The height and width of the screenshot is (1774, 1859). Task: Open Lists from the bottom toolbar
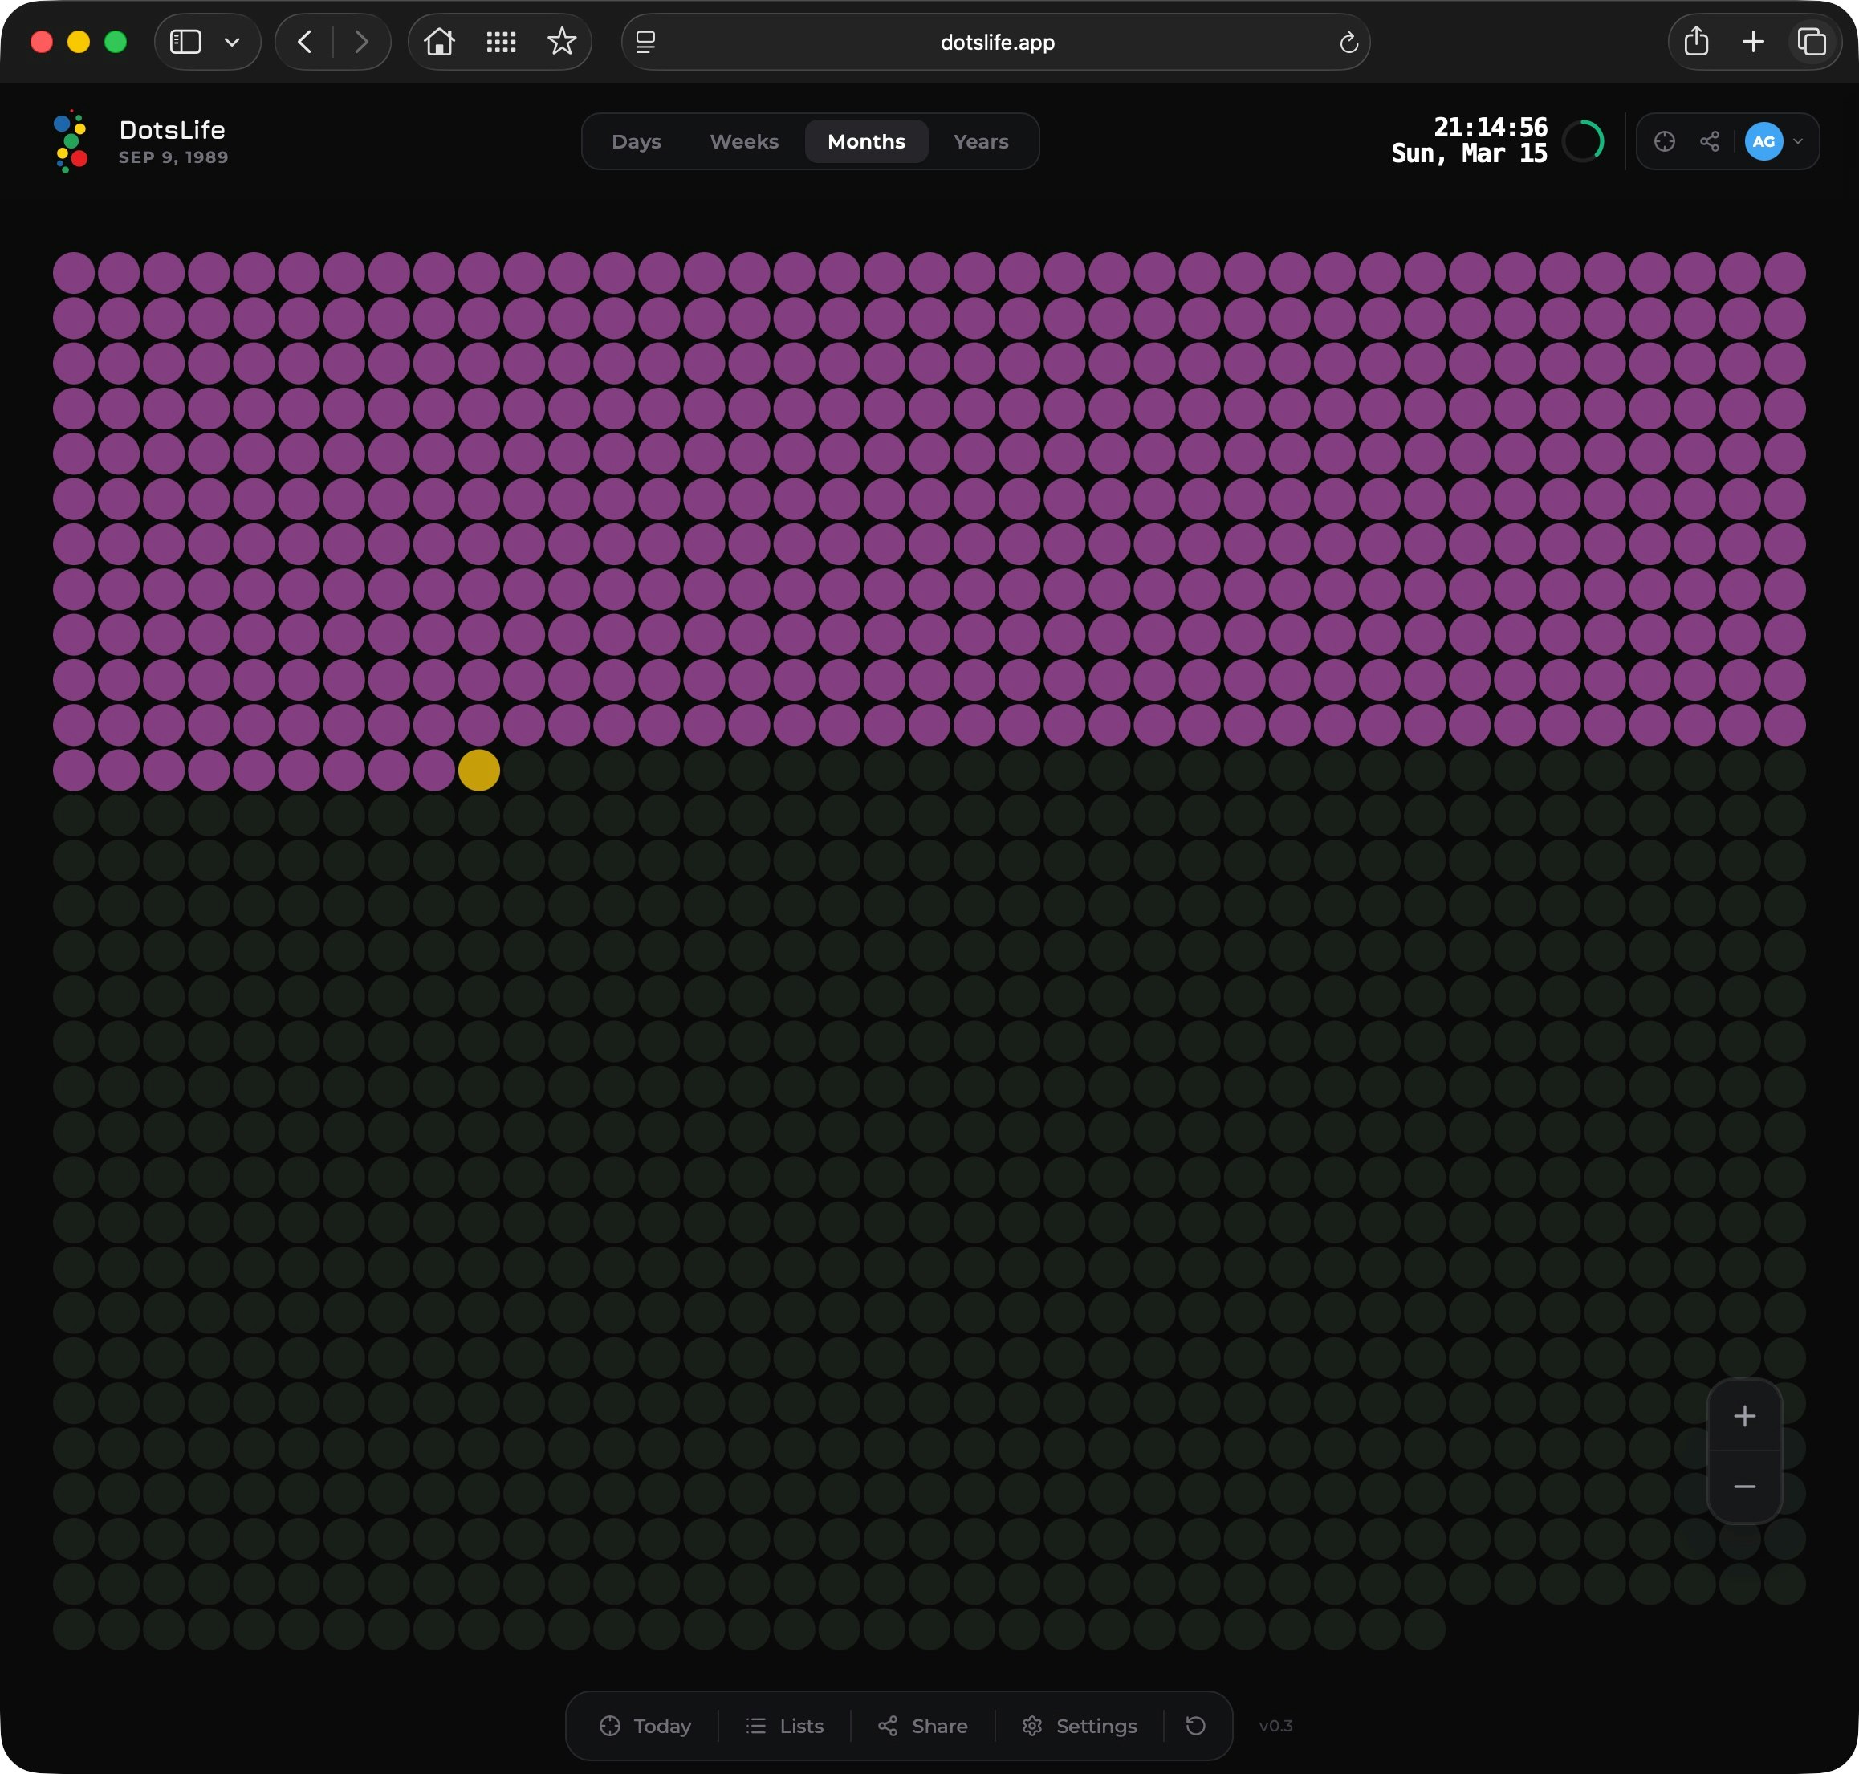pyautogui.click(x=785, y=1726)
